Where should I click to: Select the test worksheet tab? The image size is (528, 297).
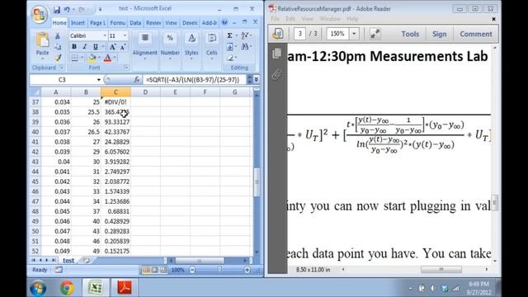[x=68, y=261]
